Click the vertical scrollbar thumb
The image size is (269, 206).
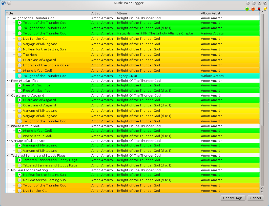tap(262, 70)
